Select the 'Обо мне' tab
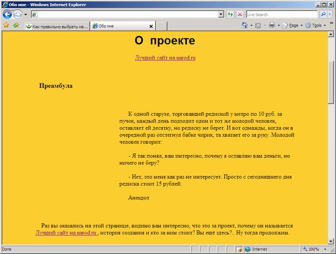 (120, 26)
